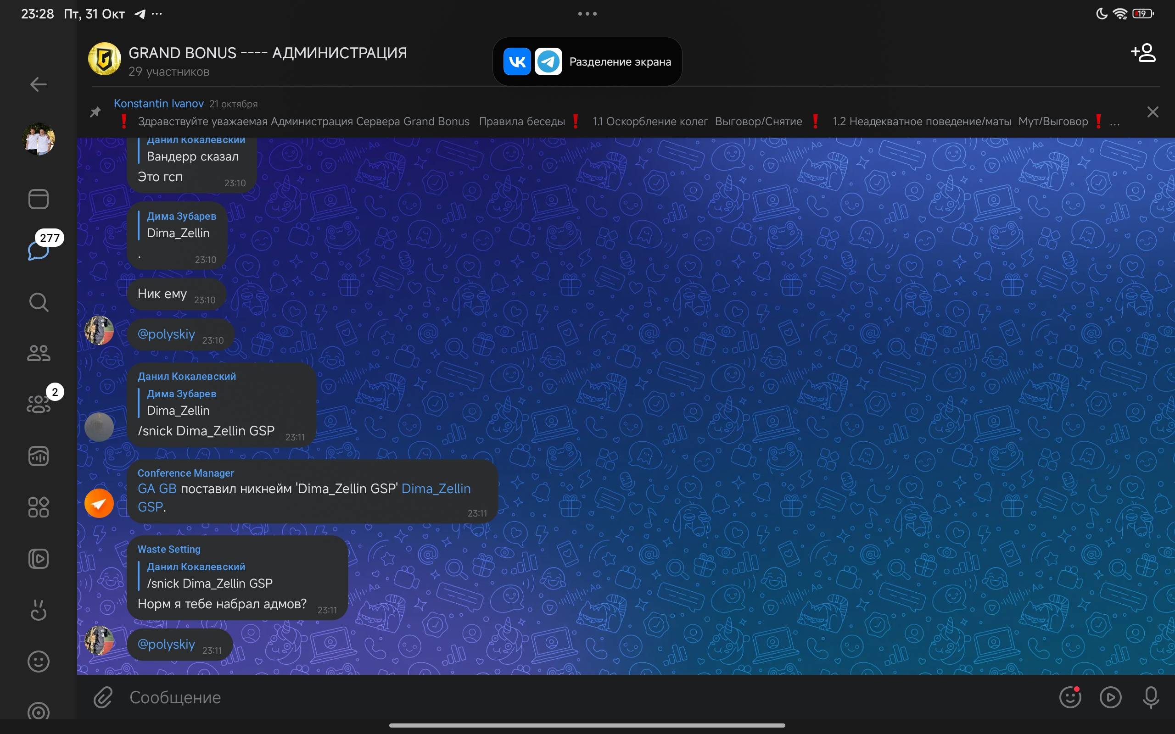Open the communities icon with badge 2
The width and height of the screenshot is (1175, 734).
[x=39, y=404]
